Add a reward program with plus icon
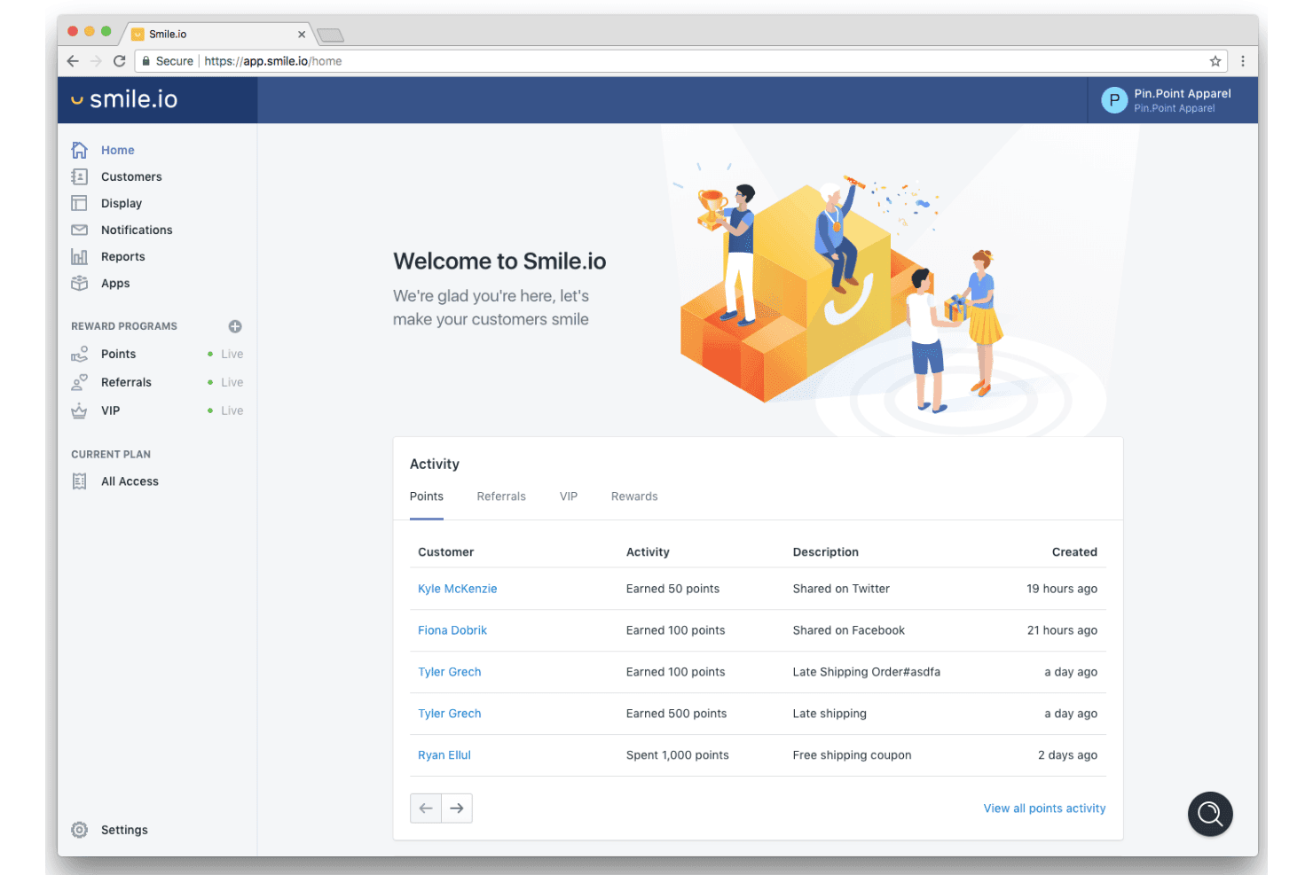The image size is (1313, 875). [235, 326]
